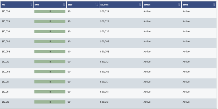Viewport: 218px width, 109px height.
Task: Click the $60,002 balance value
Action: coord(104,41)
